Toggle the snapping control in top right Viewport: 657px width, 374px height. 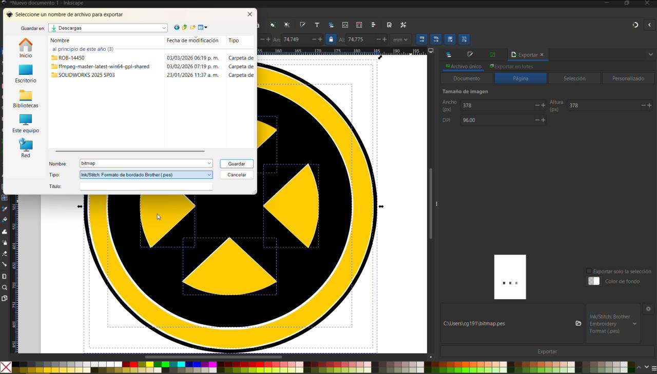(635, 25)
